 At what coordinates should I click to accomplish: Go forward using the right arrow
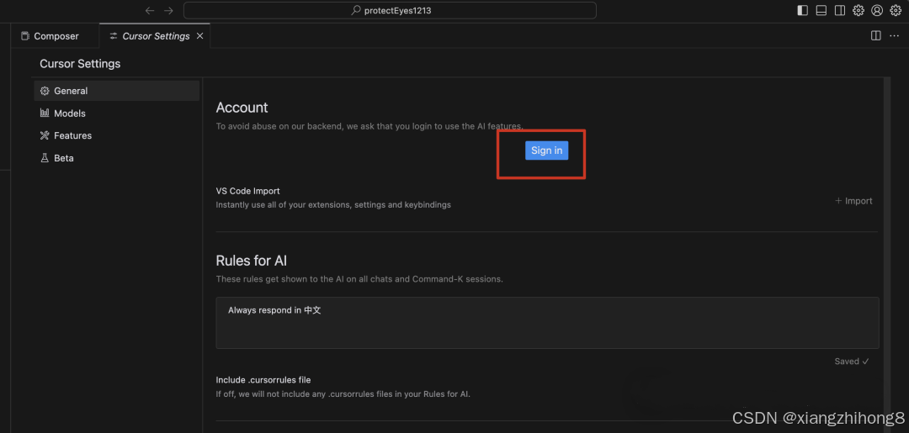click(168, 10)
